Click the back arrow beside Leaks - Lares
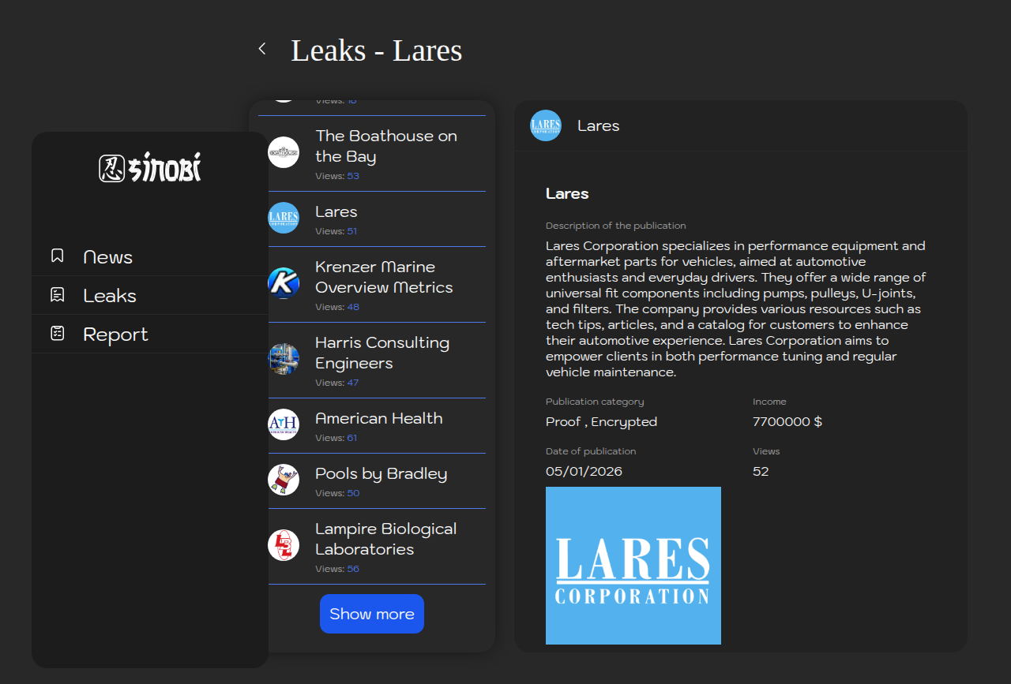The width and height of the screenshot is (1011, 684). [x=262, y=49]
